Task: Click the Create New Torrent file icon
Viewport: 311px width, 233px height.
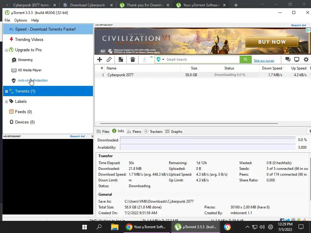Action: (121, 59)
